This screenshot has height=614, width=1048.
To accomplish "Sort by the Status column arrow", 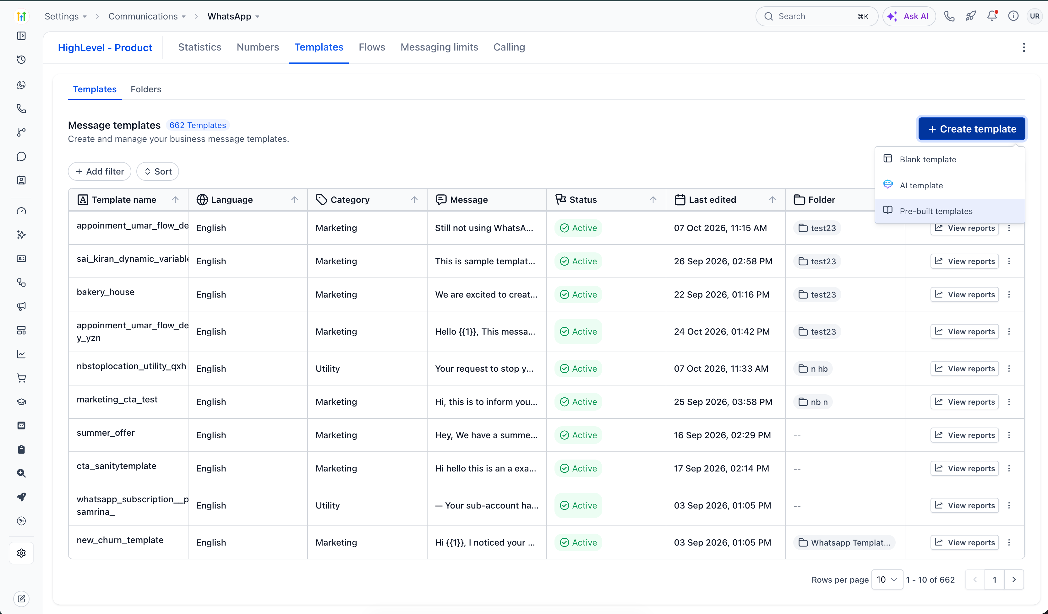I will (x=653, y=200).
